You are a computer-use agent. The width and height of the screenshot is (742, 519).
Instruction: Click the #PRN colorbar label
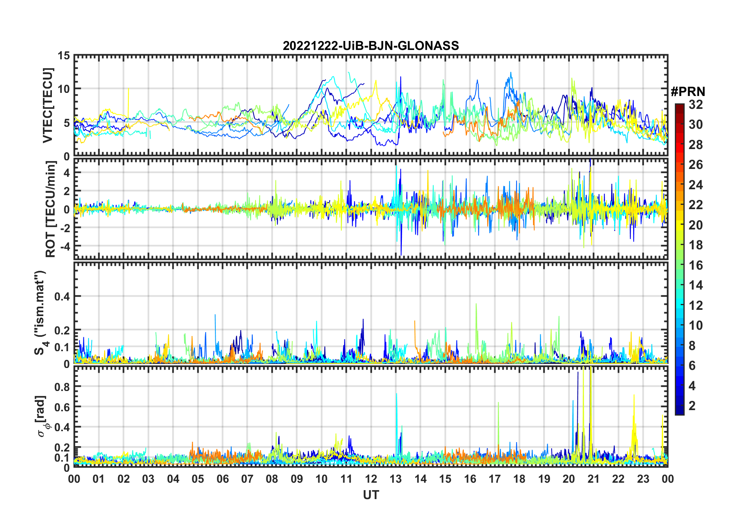point(688,92)
